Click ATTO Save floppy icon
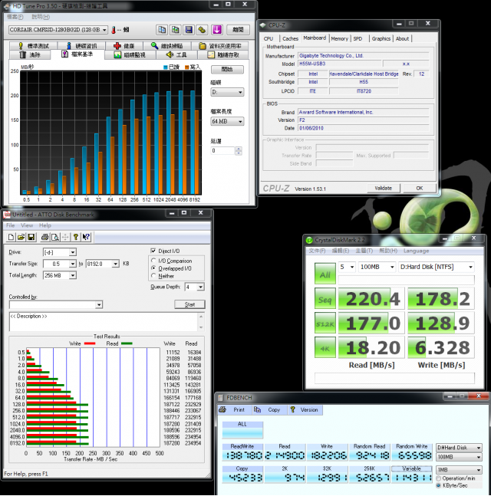The width and height of the screenshot is (491, 496). point(31,237)
